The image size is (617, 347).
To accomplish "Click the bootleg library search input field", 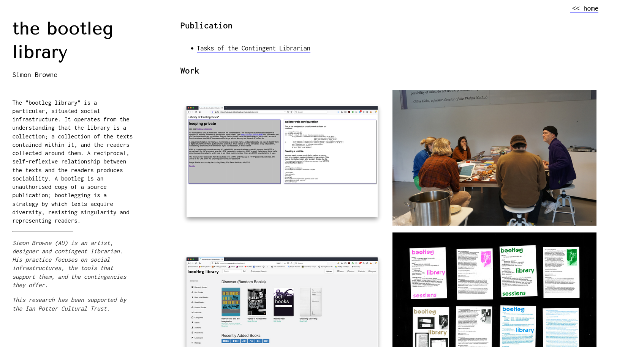I will click(231, 271).
